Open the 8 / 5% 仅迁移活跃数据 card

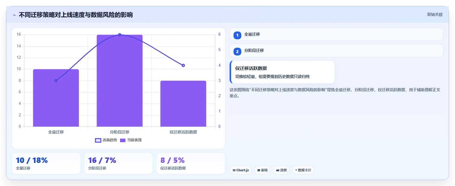point(191,163)
